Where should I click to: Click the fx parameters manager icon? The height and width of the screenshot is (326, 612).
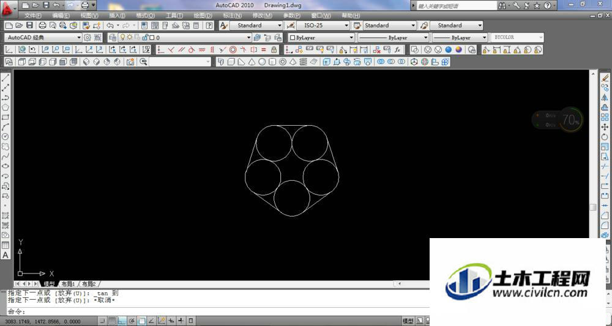coord(397,49)
